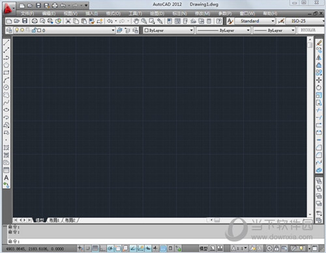Select the Fillet modify tool
This screenshot has width=326, height=253.
pos(319,155)
